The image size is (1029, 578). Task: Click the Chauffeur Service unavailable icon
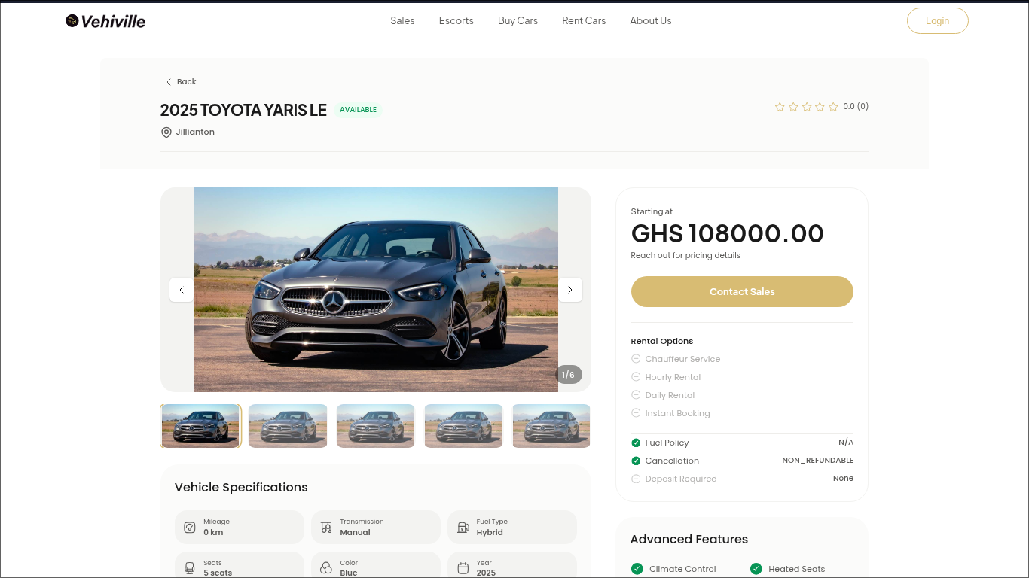[636, 359]
